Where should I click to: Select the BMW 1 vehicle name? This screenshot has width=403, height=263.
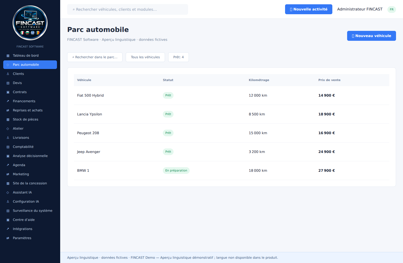(x=83, y=170)
